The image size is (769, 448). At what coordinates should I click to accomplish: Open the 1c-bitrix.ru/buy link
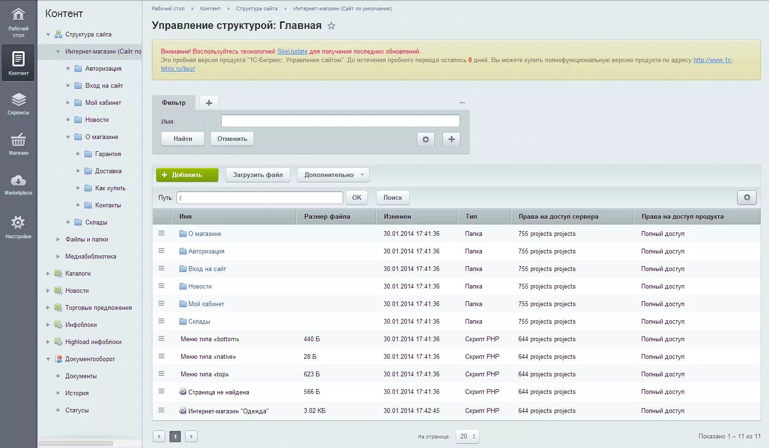tap(713, 60)
